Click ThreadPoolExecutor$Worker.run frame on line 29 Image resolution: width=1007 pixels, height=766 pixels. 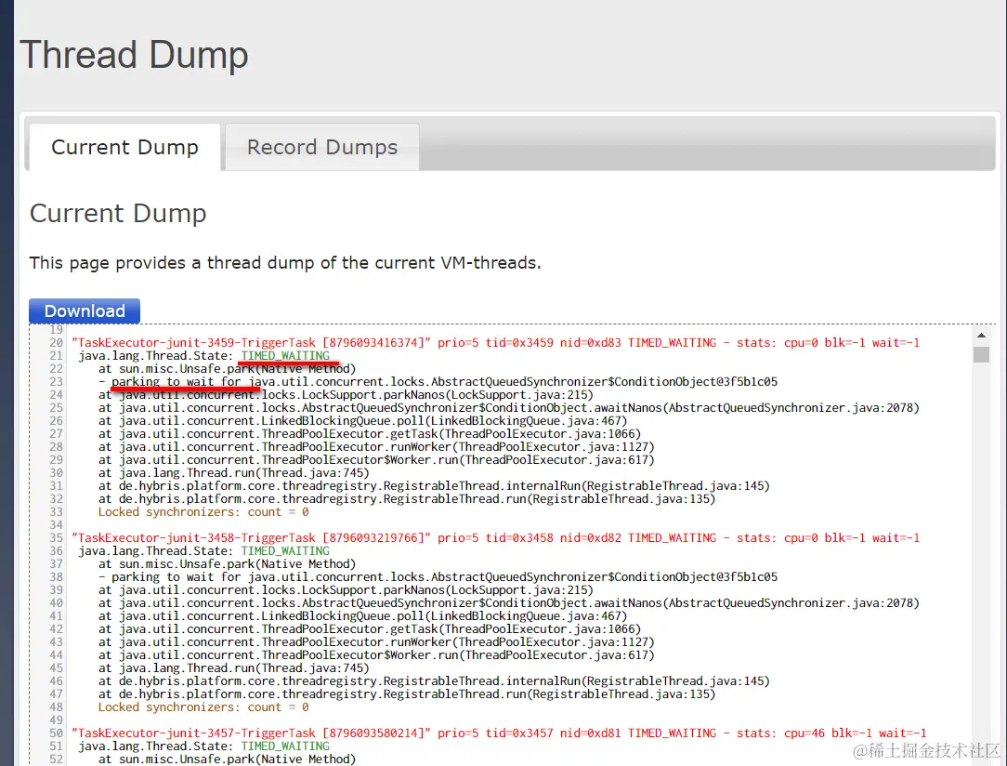376,460
